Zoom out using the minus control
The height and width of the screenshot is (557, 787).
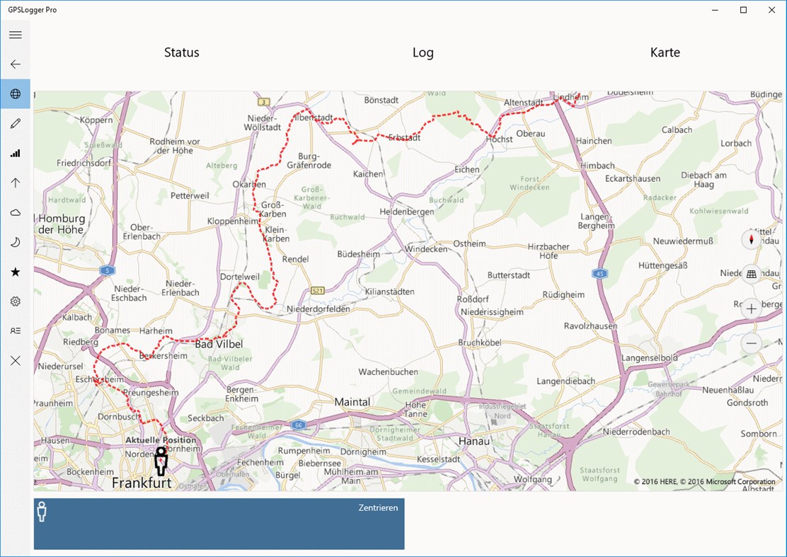click(x=752, y=343)
